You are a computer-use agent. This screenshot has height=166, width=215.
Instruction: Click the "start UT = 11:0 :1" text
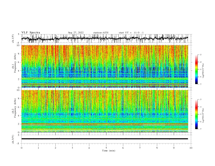coord(131,33)
